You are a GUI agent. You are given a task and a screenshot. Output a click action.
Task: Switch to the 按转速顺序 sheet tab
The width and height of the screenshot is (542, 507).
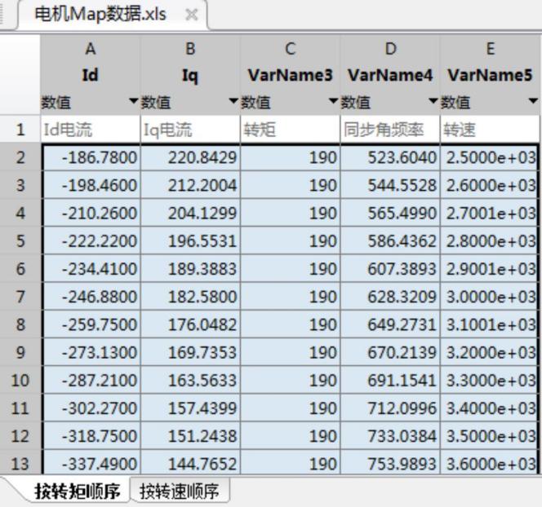179,492
